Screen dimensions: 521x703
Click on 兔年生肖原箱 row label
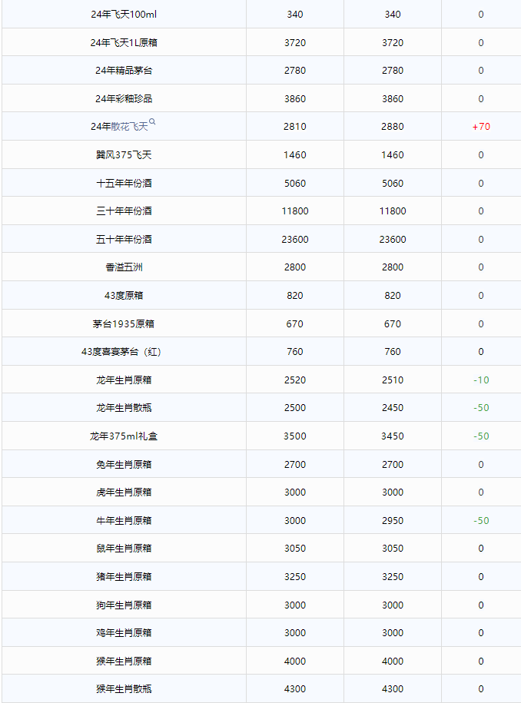click(124, 465)
